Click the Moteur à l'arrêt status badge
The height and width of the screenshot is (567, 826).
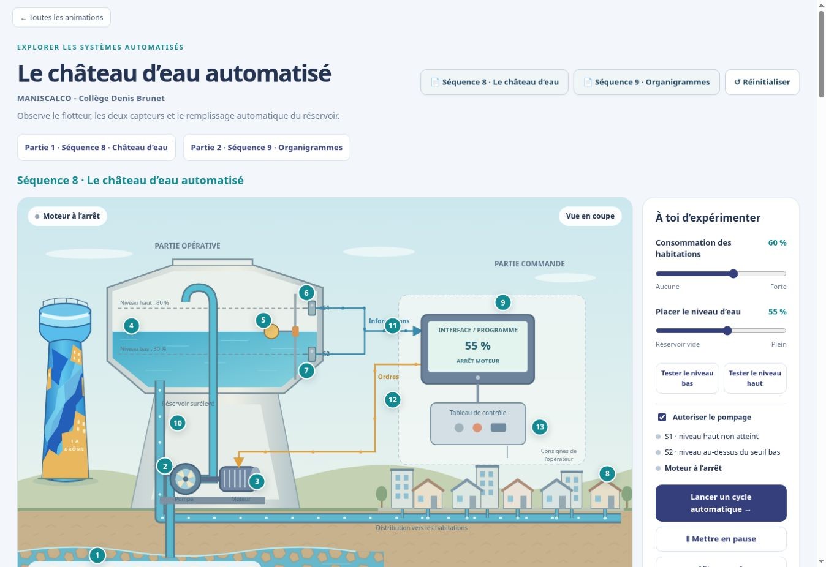67,216
